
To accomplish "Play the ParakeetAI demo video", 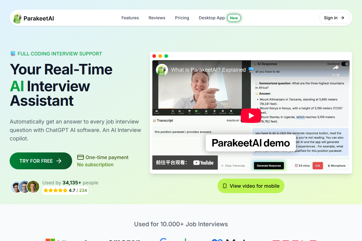I will [251, 115].
